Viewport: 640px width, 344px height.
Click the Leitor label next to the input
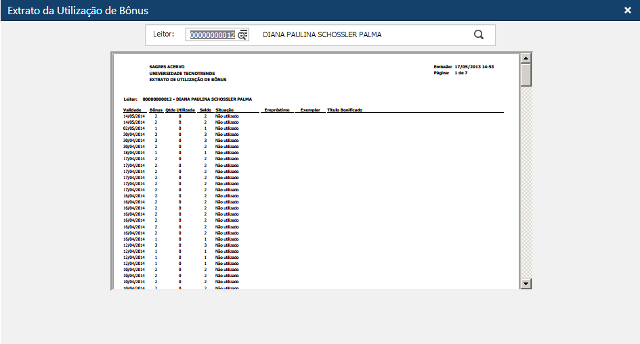tap(164, 34)
